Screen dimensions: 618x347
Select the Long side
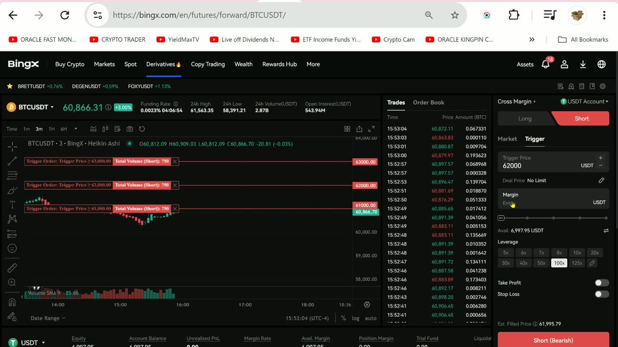tap(525, 119)
